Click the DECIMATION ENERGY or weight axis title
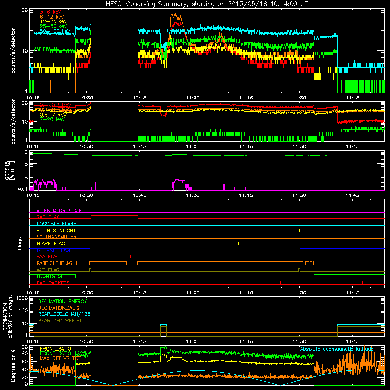 pyautogui.click(x=7, y=317)
